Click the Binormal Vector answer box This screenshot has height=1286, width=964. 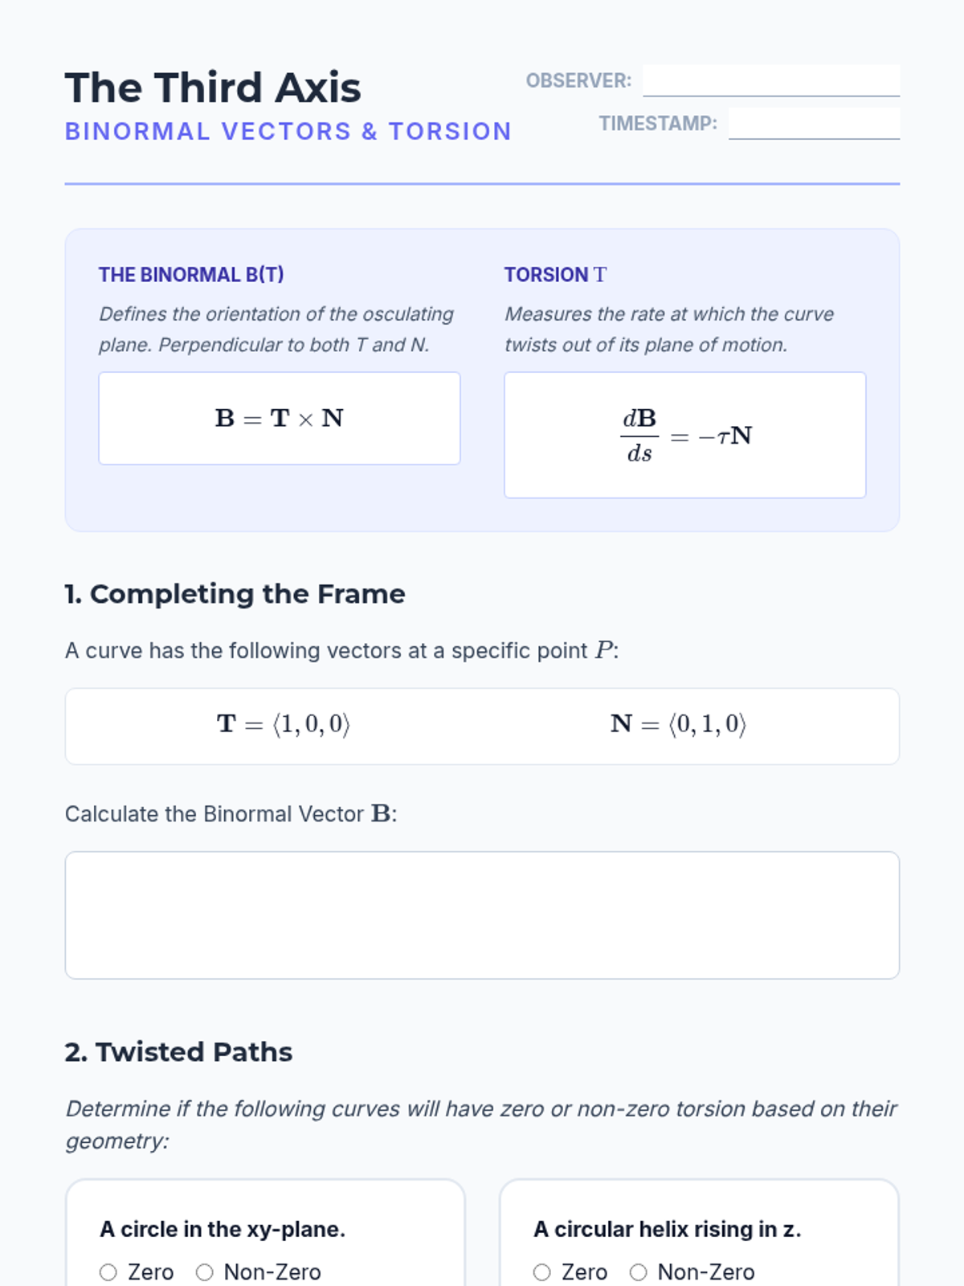(482, 915)
